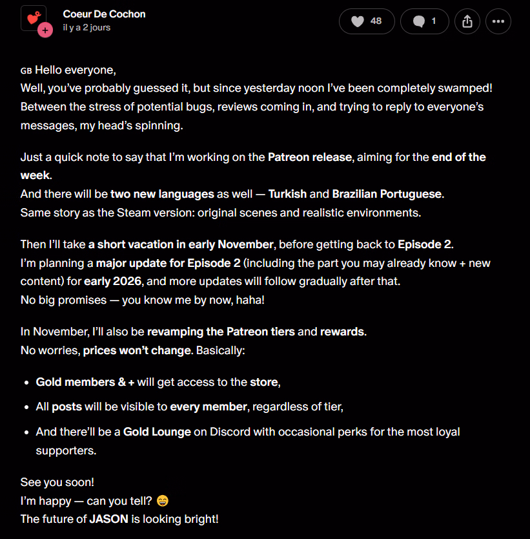Click the "il y a 2 jours" timestamp
Screen dimensions: 530x539
pos(87,28)
